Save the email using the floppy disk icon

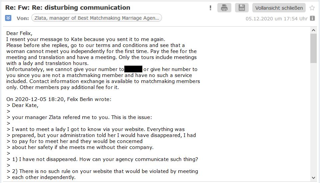tap(242, 8)
